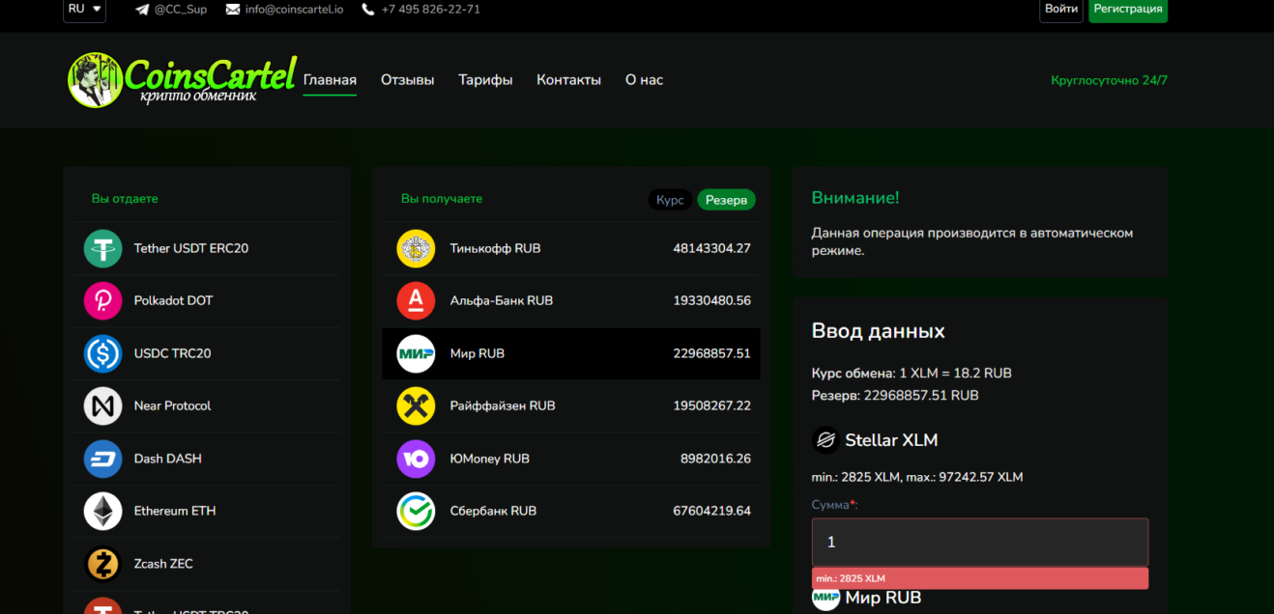Toggle the Резерв display option

tap(726, 200)
